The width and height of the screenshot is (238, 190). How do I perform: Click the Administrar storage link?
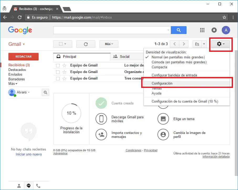60,153
